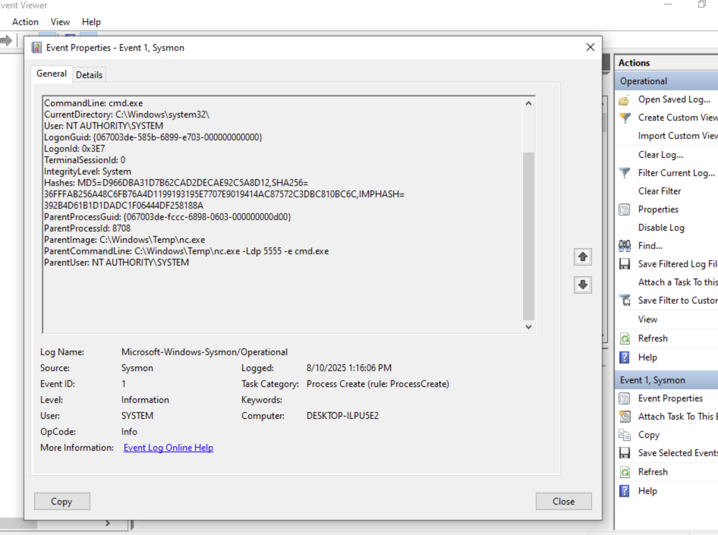Viewport: 718px width, 535px height.
Task: Click the Close button in dialog
Action: 564,501
